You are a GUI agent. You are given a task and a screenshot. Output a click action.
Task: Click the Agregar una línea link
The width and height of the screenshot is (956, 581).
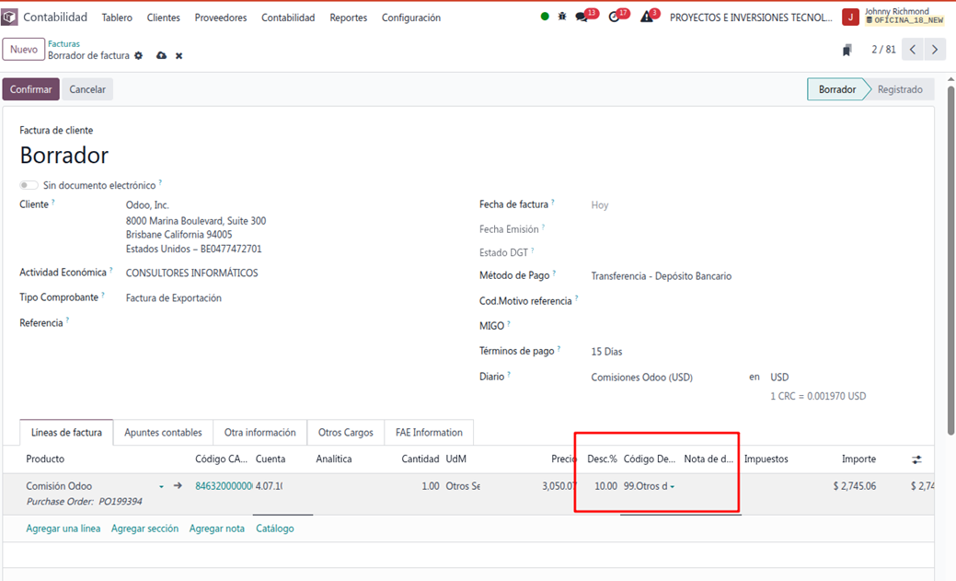point(63,529)
